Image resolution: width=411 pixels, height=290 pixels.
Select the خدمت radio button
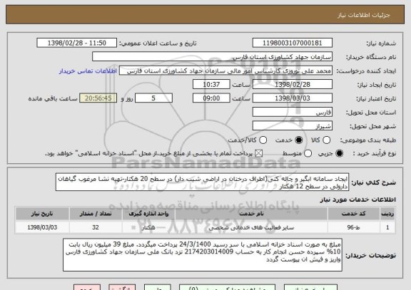click(299, 140)
